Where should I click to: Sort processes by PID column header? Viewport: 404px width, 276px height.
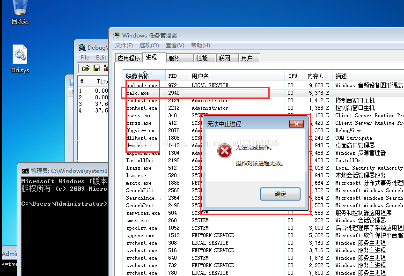(x=177, y=76)
